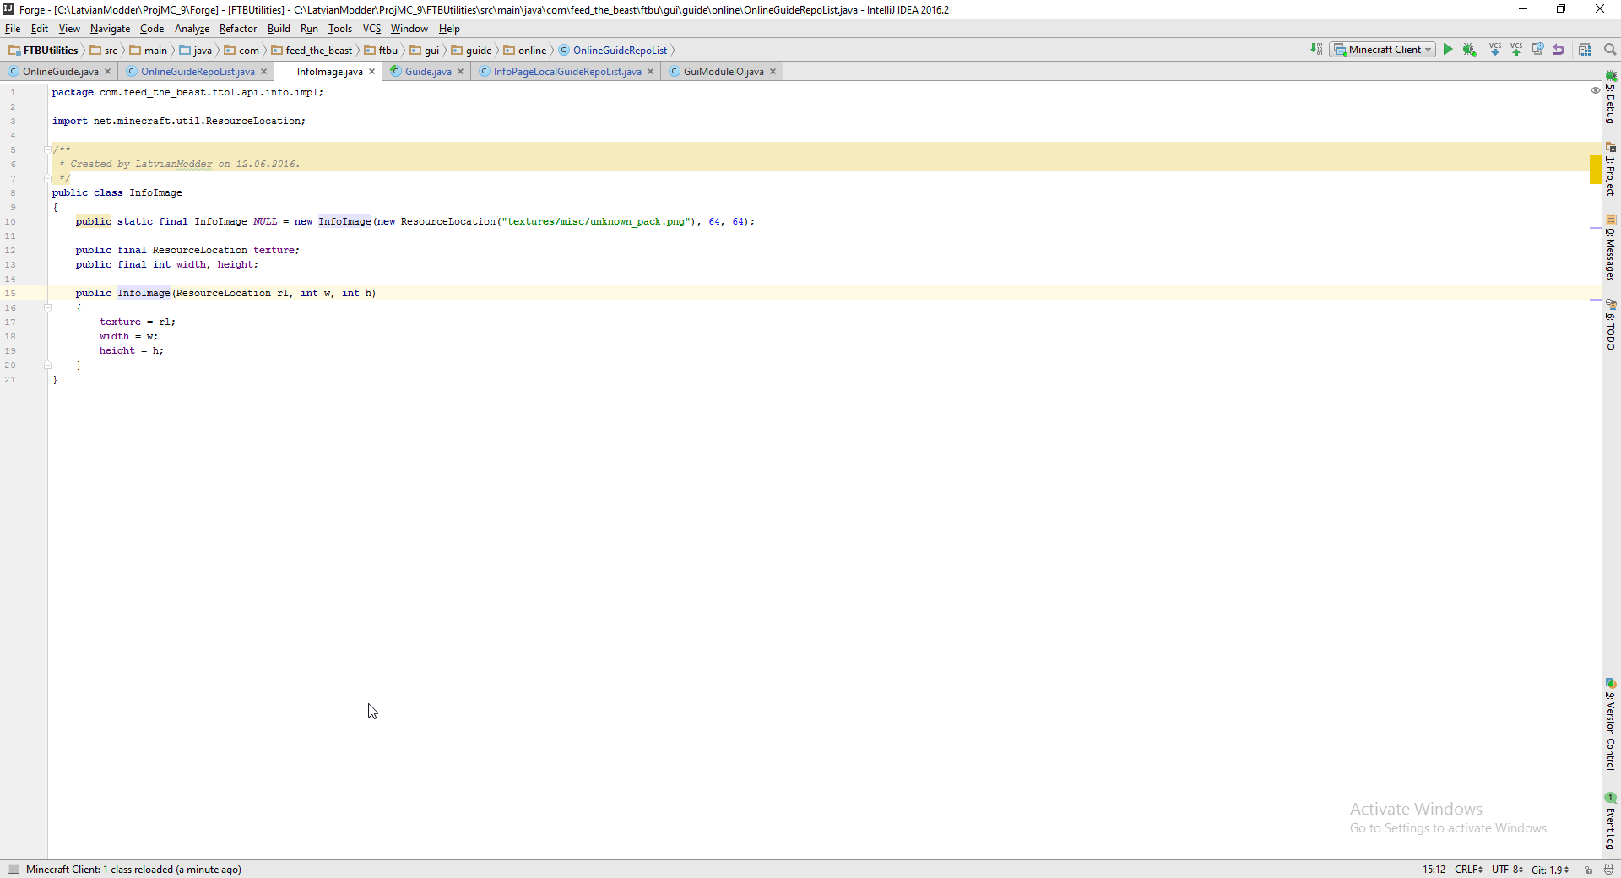
Task: Click the Make Project build icon
Action: coord(1316,50)
